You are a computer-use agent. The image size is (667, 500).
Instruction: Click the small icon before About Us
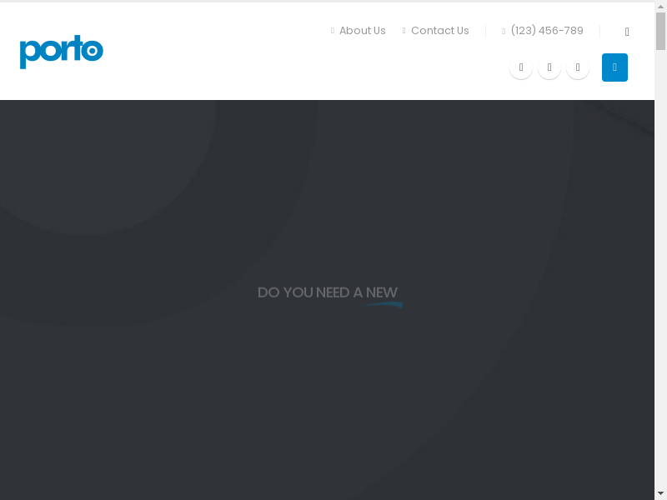[x=333, y=32]
